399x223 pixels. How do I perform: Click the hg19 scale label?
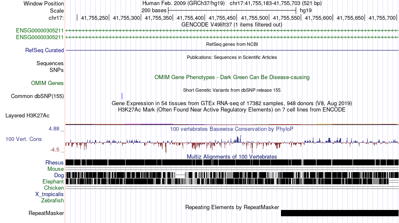point(306,11)
